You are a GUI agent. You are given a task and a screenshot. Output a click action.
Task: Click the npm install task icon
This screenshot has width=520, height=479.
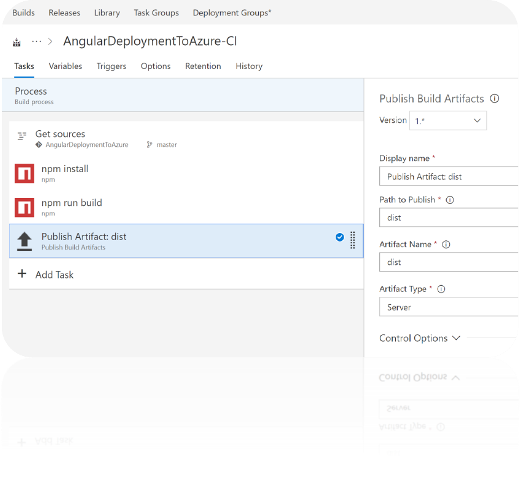point(24,173)
